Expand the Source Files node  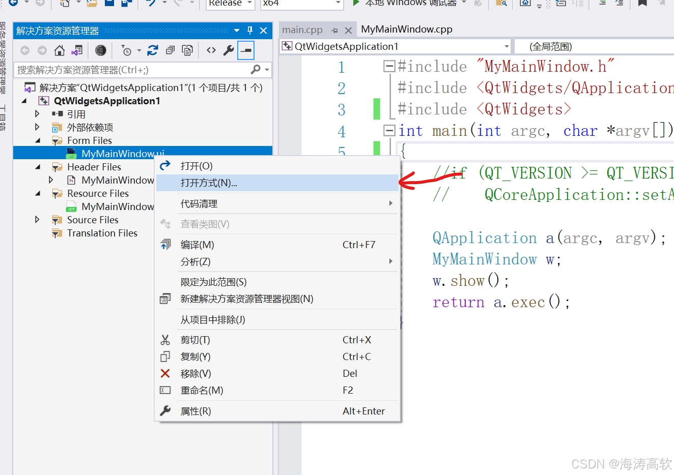point(37,219)
